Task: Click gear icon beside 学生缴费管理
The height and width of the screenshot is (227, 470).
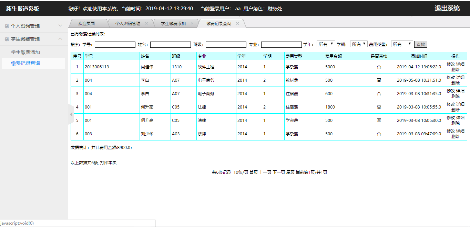Action: pyautogui.click(x=7, y=39)
